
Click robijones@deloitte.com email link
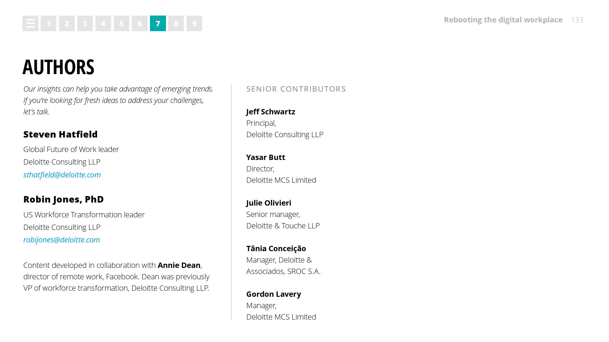(62, 240)
